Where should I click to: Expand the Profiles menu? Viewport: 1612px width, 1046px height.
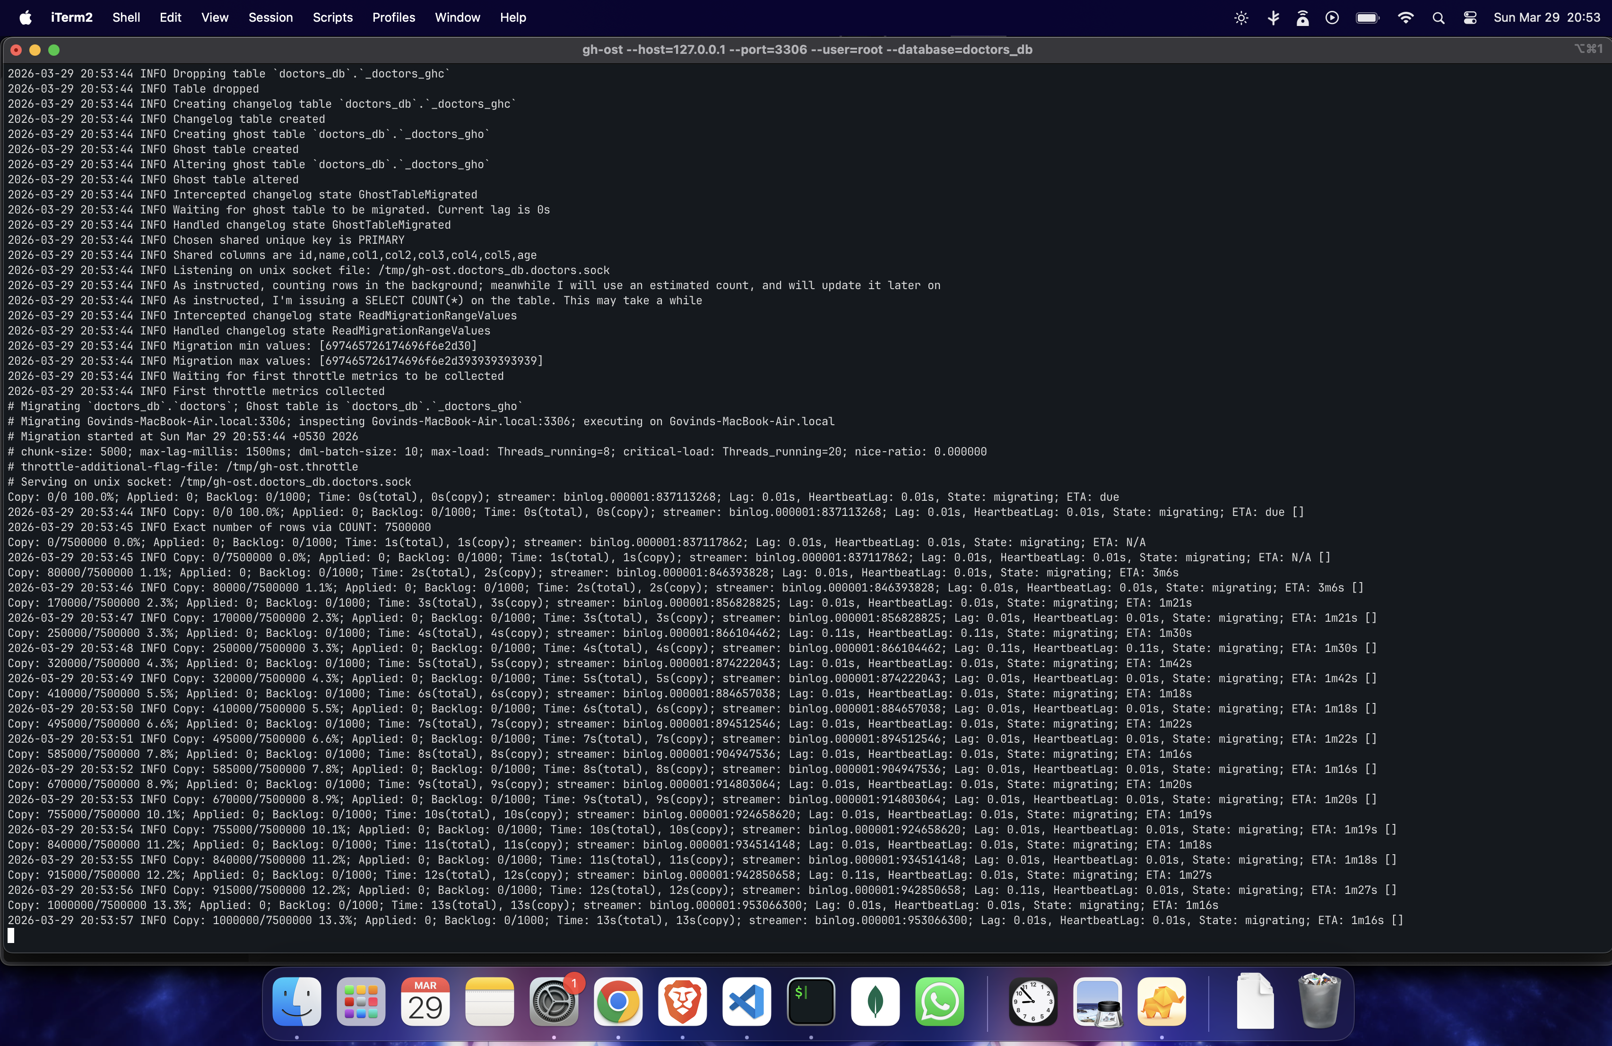(393, 17)
